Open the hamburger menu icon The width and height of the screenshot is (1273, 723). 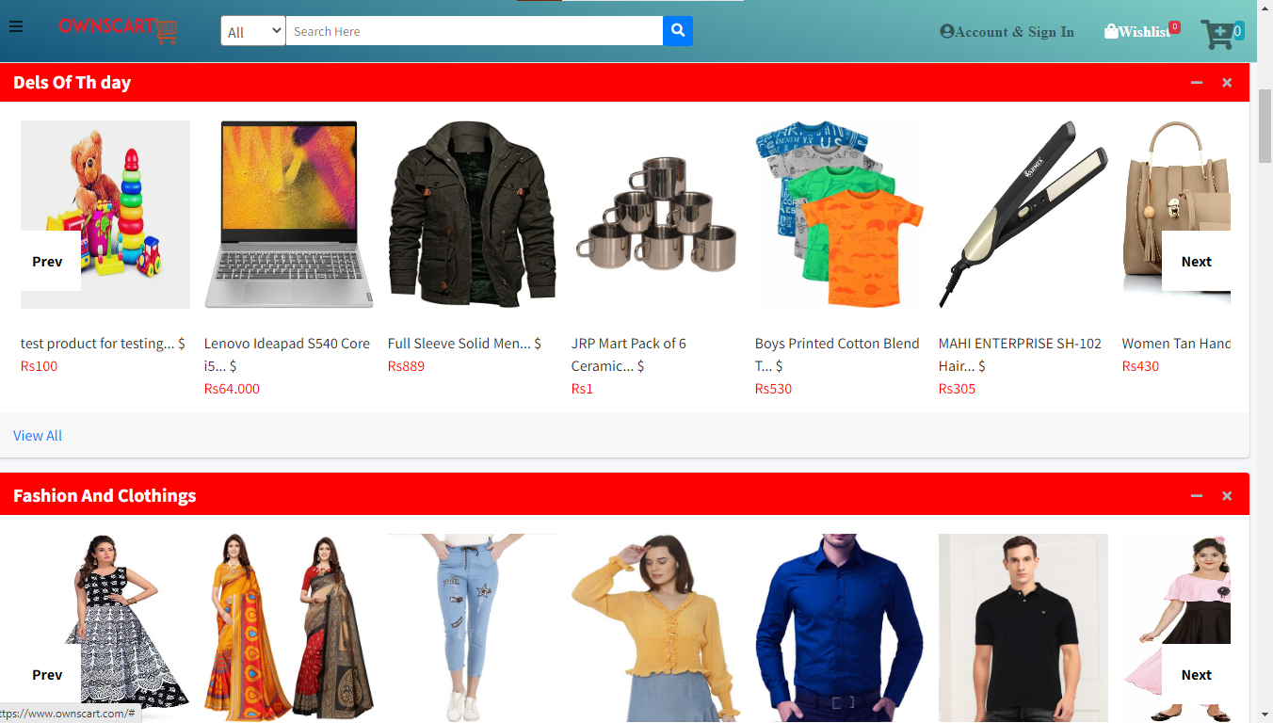pos(15,26)
